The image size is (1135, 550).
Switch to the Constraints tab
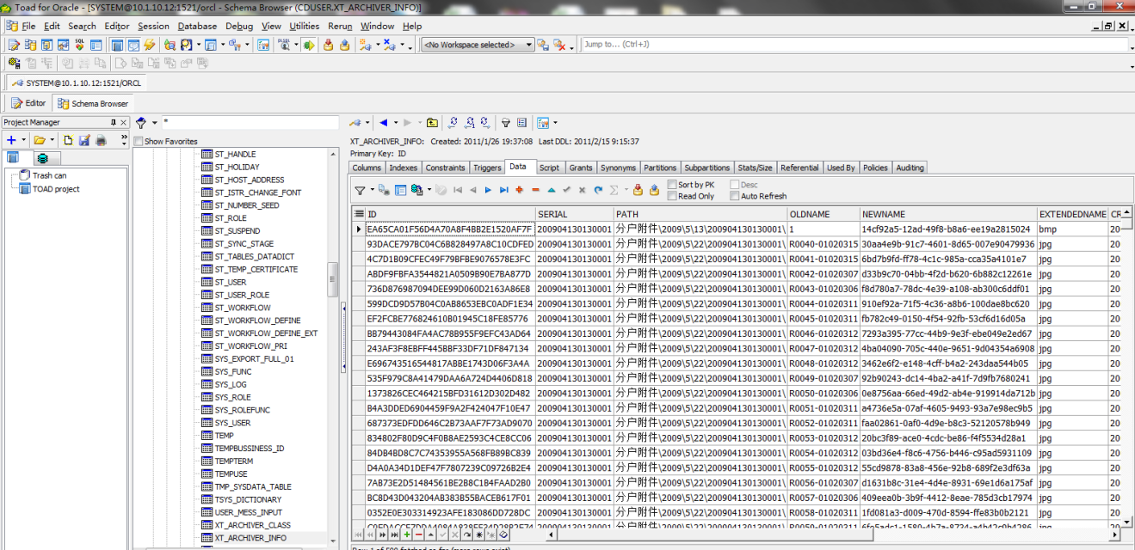pyautogui.click(x=445, y=168)
